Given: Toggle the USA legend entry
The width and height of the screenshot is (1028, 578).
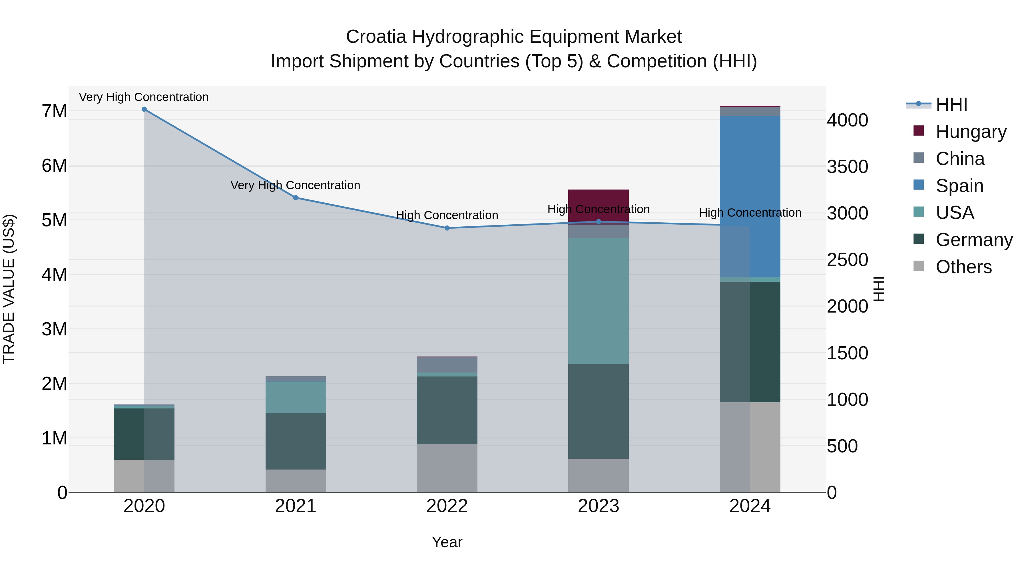Looking at the screenshot, I should pyautogui.click(x=943, y=213).
